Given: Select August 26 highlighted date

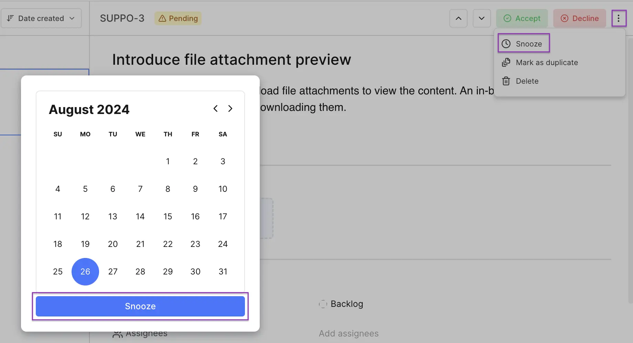Looking at the screenshot, I should click(x=85, y=272).
